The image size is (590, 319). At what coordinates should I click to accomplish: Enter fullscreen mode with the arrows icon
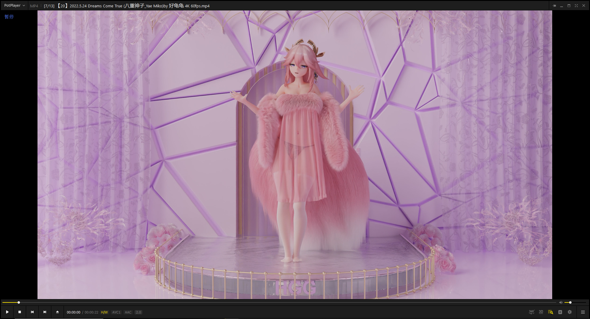coord(576,6)
